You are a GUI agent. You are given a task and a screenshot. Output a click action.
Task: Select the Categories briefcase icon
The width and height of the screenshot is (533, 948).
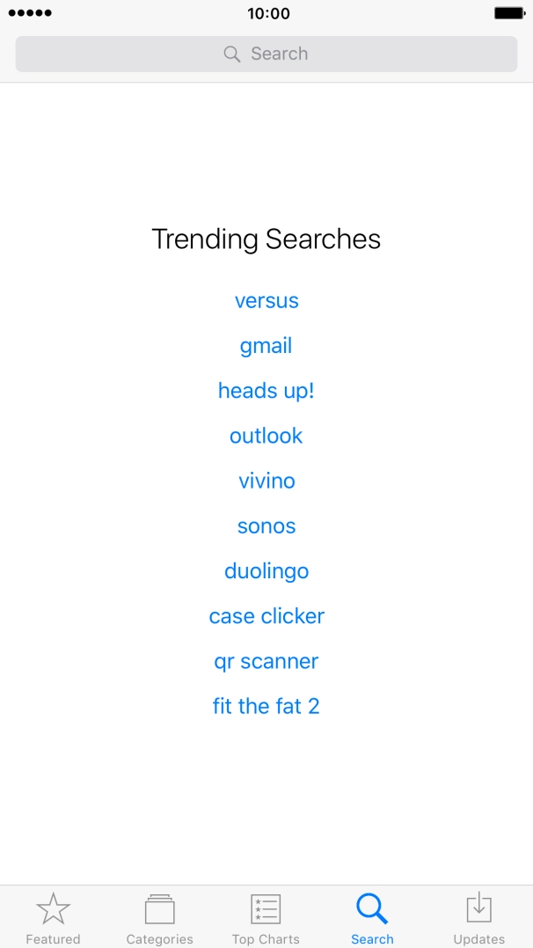tap(159, 907)
